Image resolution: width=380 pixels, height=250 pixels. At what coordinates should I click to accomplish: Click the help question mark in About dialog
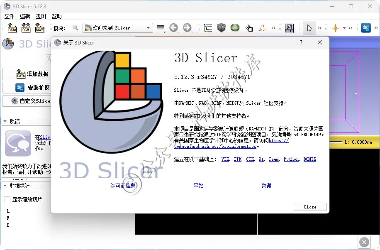[x=301, y=42]
